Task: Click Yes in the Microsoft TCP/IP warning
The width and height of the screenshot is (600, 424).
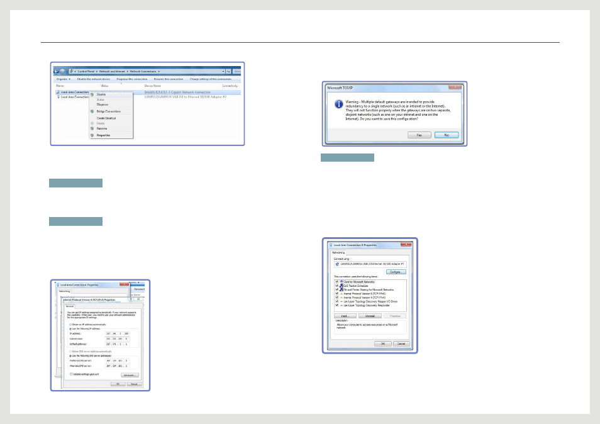Action: (419, 135)
